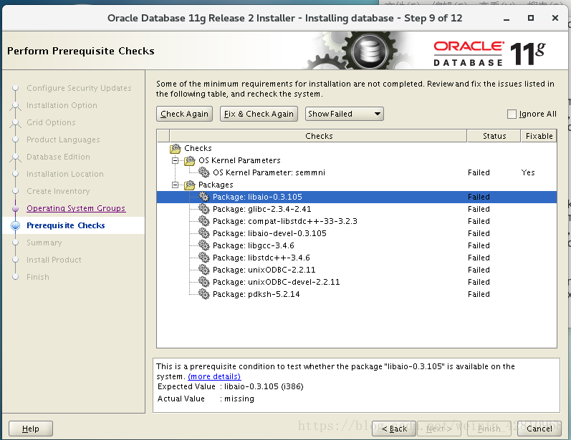Minimize the installer window
Screen dimensions: 571x440
point(507,18)
